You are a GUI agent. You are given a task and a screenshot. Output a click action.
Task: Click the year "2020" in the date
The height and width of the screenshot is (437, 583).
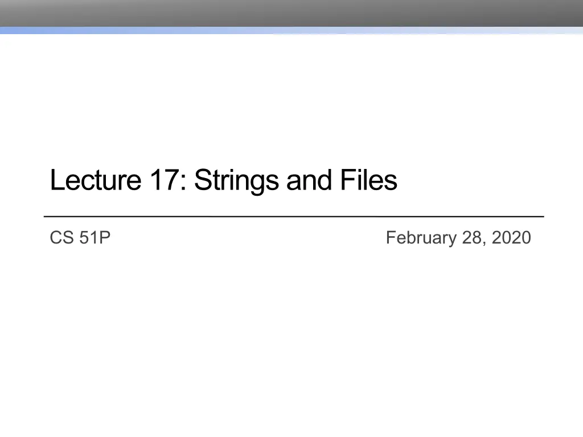(x=511, y=238)
